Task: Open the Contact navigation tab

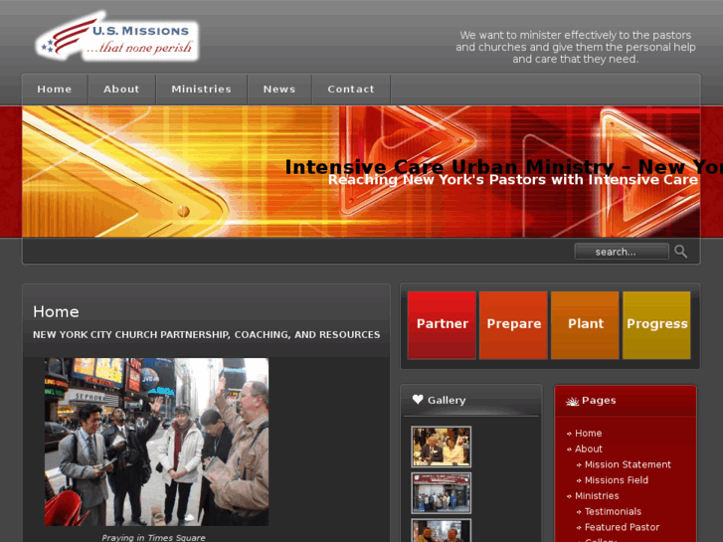Action: click(x=351, y=90)
